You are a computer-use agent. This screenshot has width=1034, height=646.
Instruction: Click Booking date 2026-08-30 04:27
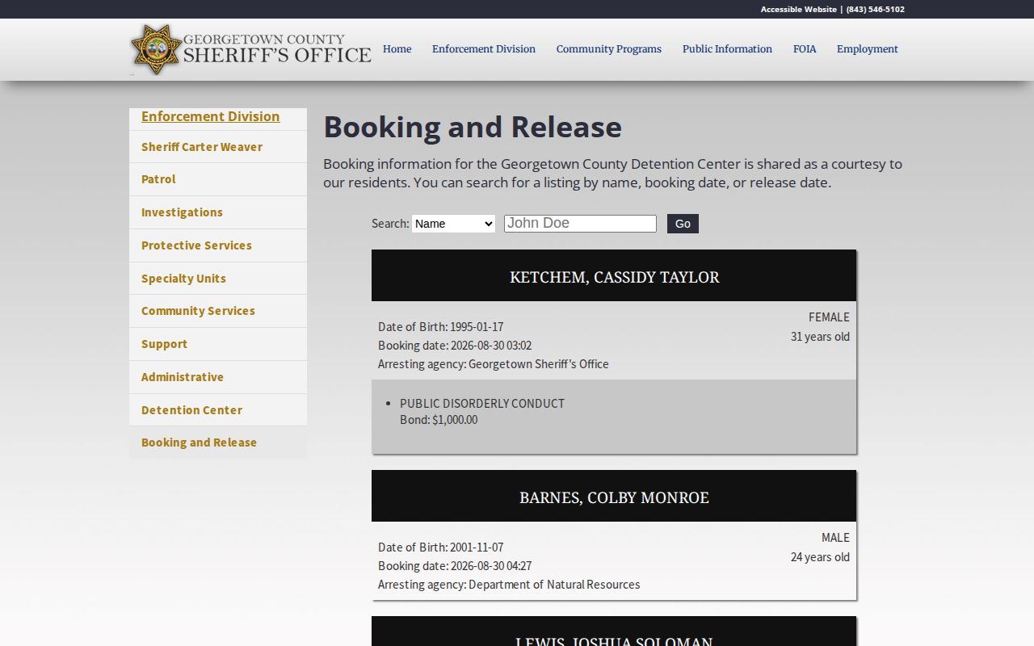click(455, 566)
